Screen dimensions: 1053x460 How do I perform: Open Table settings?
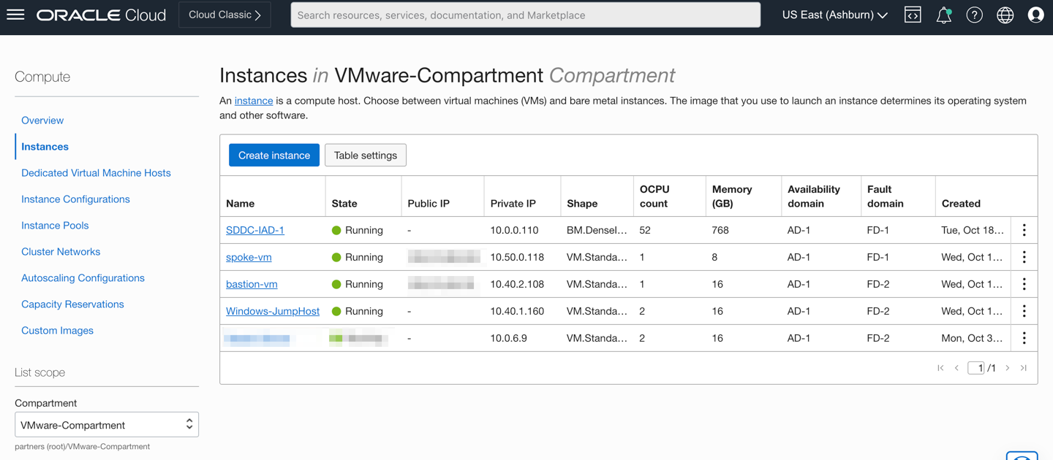[366, 155]
